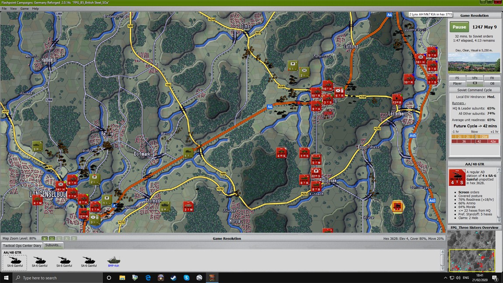Click the red Soviet command cycle bar
This screenshot has width=503, height=283.
(475, 141)
